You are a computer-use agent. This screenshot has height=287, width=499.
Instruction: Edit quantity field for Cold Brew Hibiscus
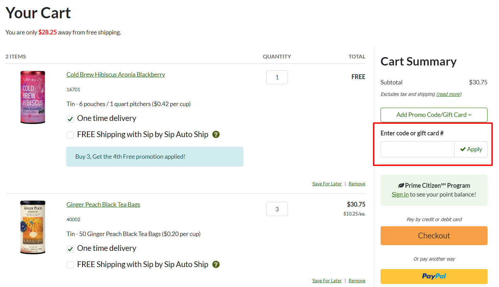(277, 77)
